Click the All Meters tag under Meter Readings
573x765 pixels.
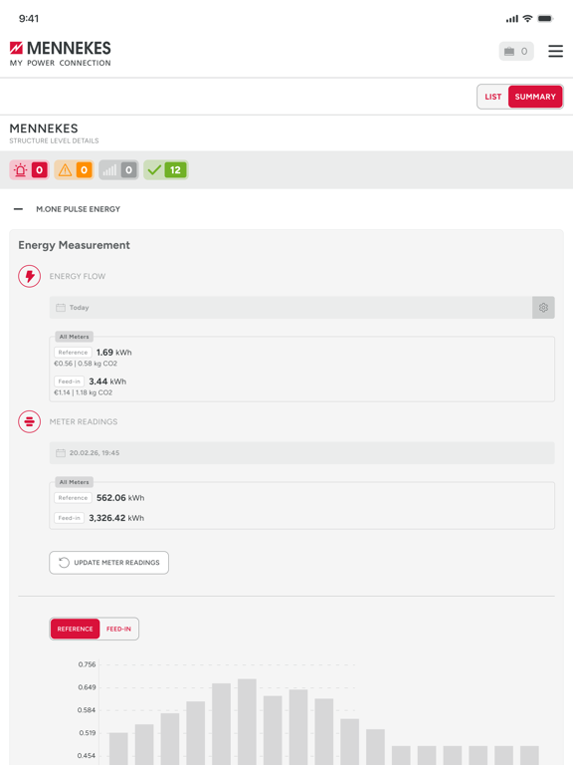coord(74,482)
